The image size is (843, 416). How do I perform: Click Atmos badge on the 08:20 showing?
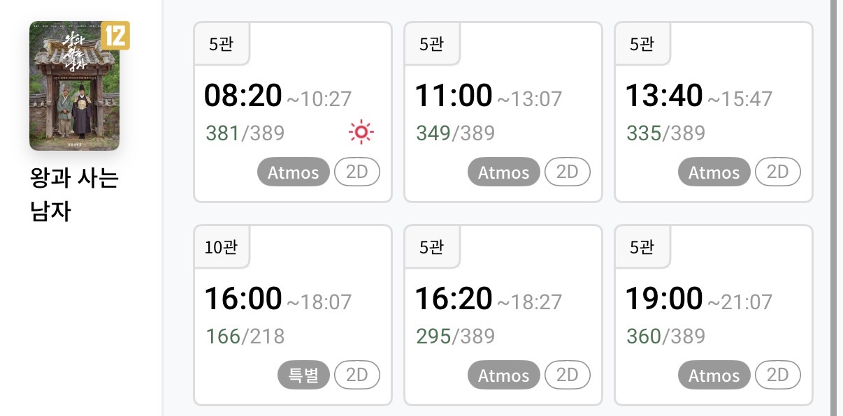(293, 172)
